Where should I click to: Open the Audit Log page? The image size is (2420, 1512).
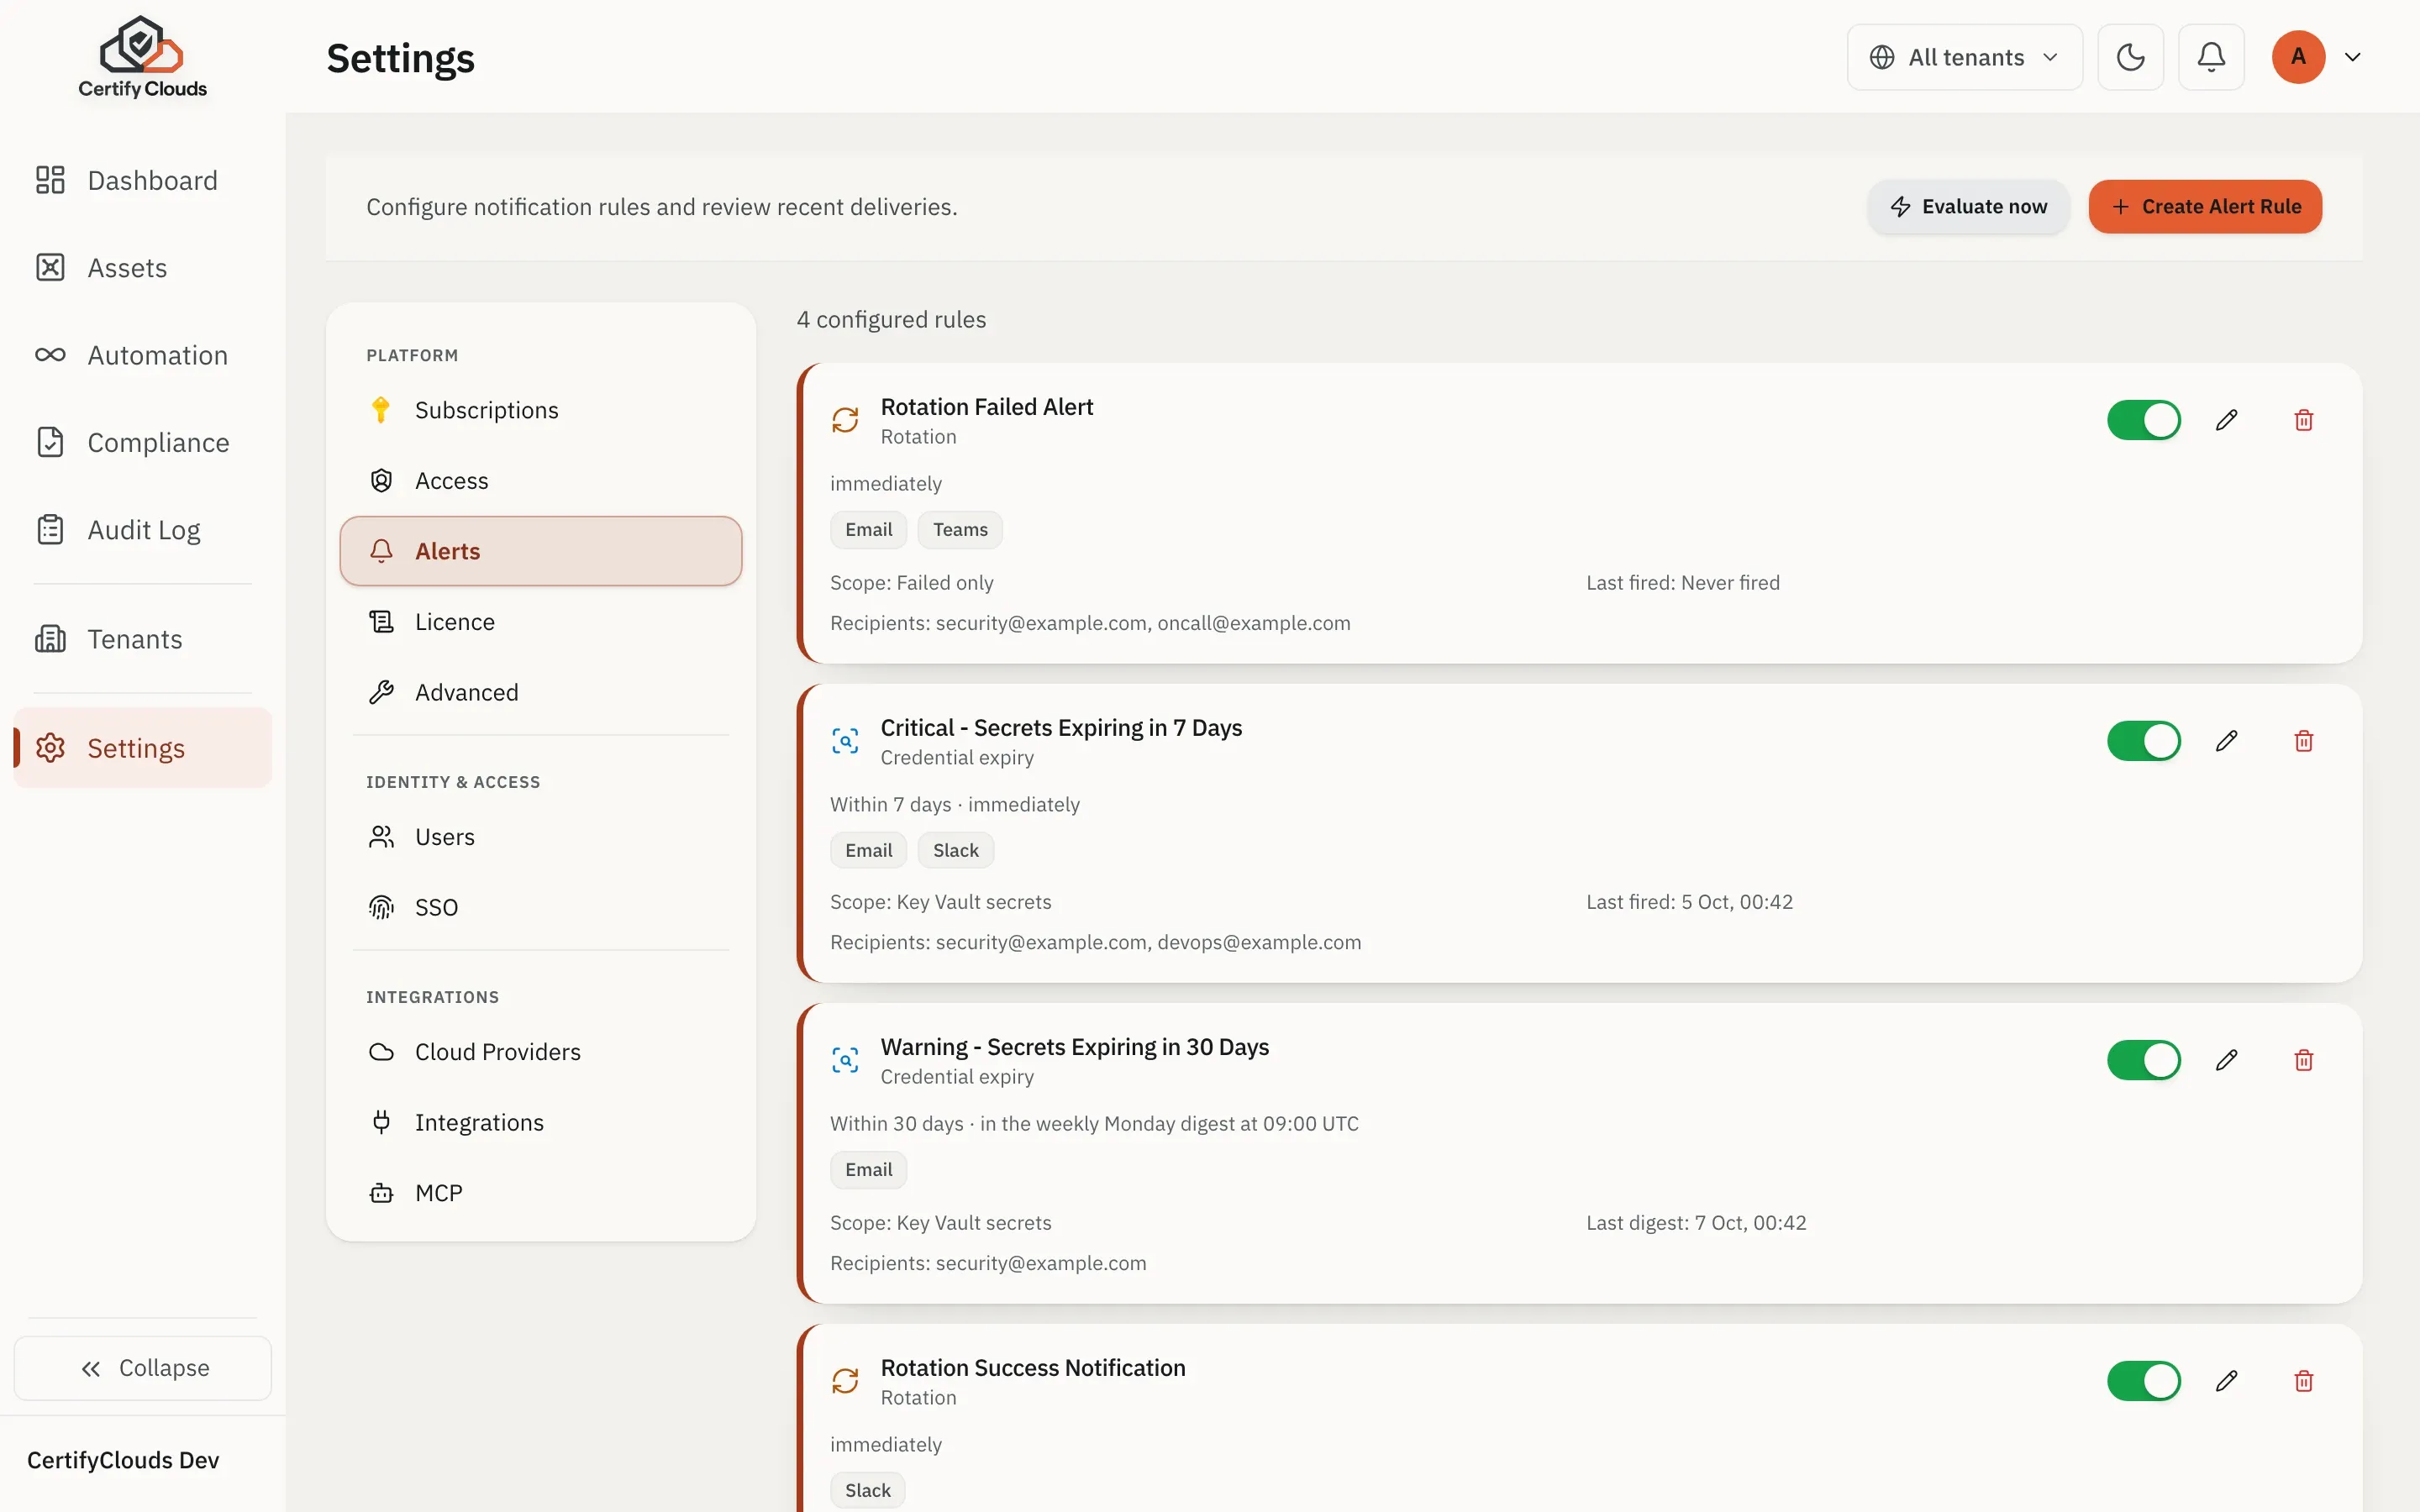pos(143,529)
